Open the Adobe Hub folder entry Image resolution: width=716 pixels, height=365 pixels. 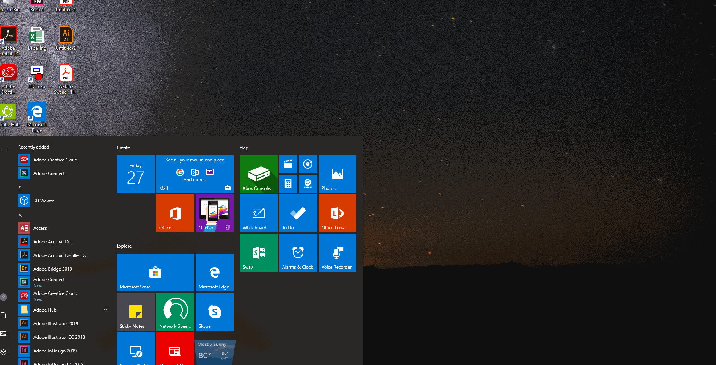click(x=64, y=310)
